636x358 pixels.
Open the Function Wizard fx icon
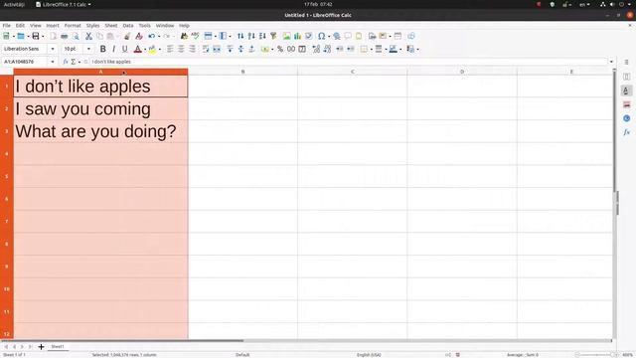[66, 62]
